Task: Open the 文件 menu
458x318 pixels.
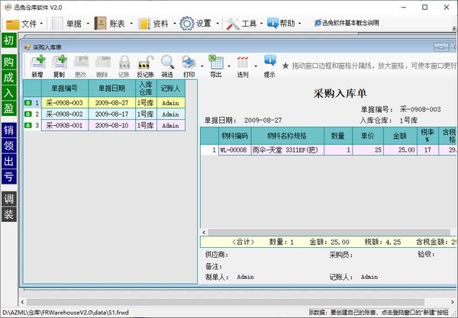Action: [x=22, y=24]
